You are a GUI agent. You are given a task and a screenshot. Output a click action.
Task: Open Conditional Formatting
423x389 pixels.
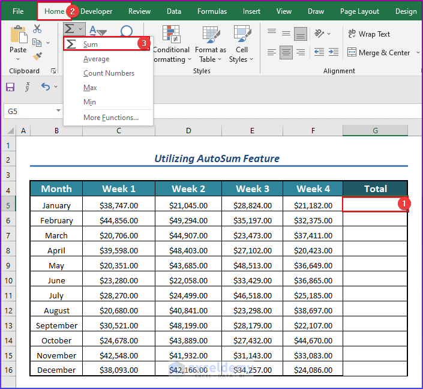click(172, 43)
